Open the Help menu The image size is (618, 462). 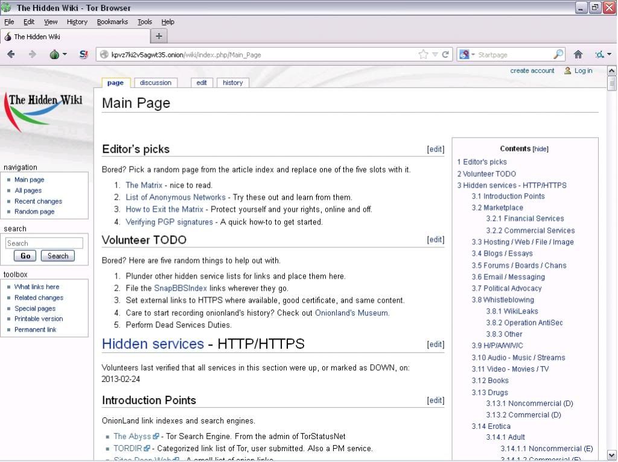[x=168, y=22]
